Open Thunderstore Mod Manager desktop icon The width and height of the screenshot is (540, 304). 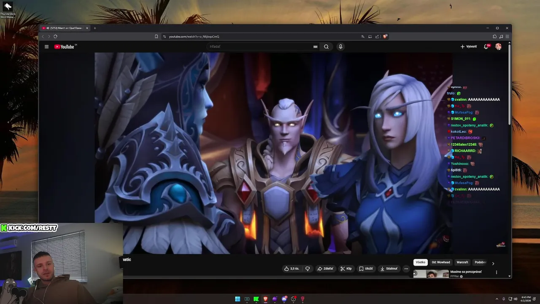tap(8, 10)
